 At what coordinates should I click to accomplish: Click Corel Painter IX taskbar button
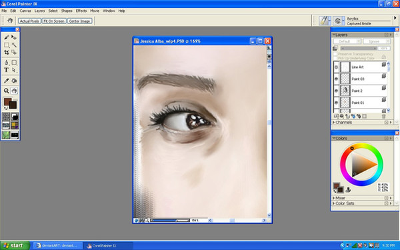click(108, 245)
